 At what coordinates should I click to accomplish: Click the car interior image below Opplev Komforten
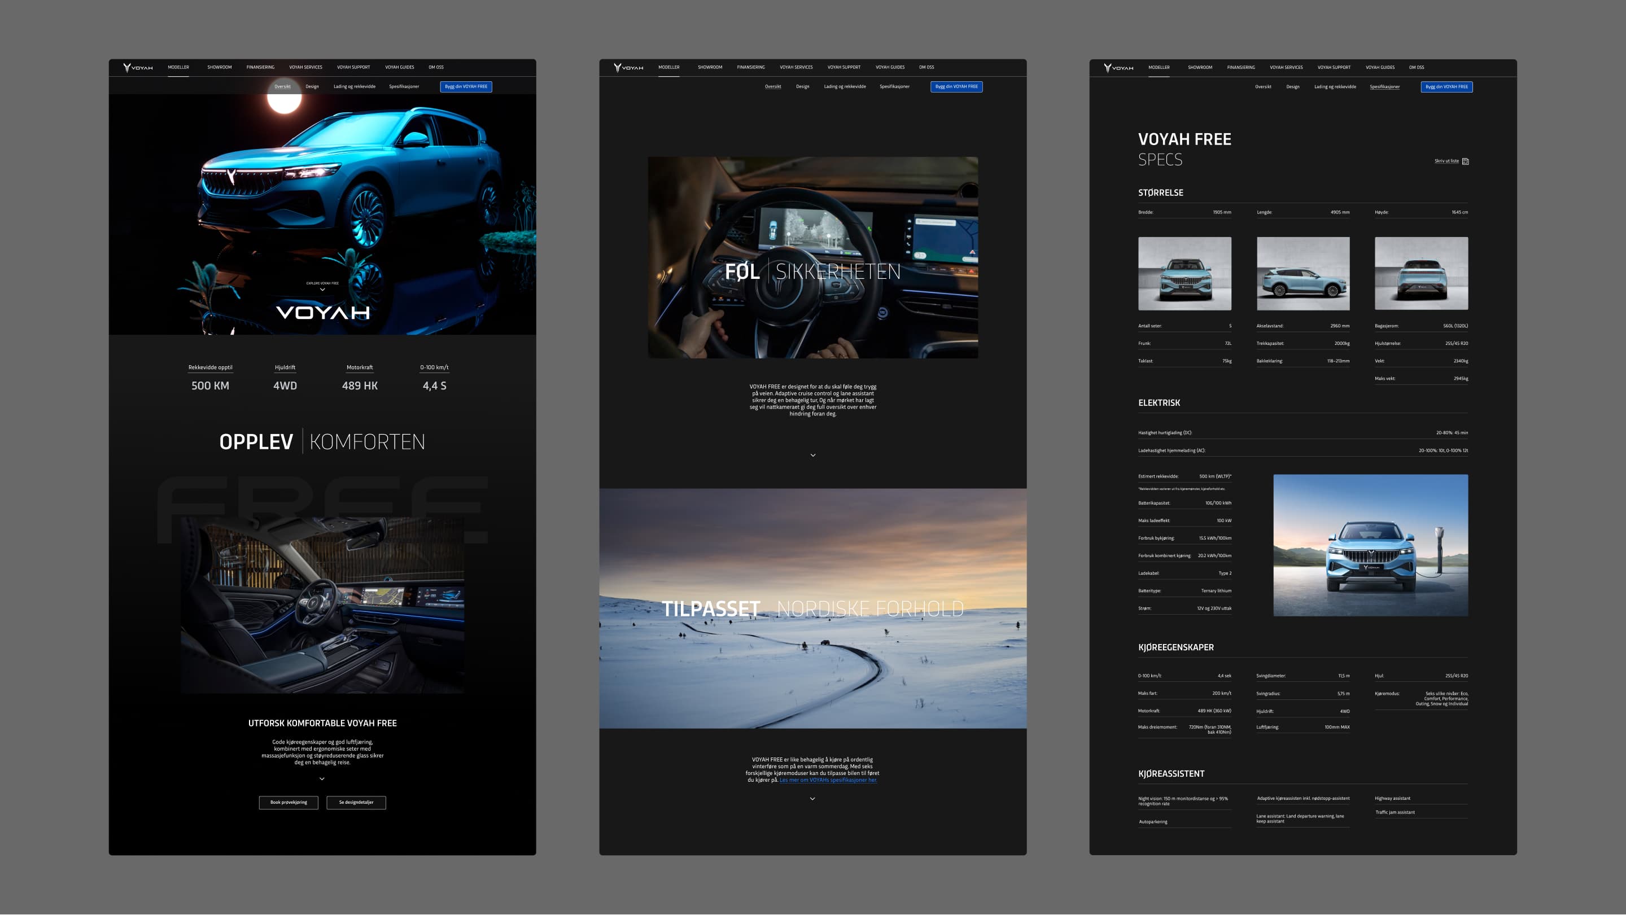click(x=322, y=606)
